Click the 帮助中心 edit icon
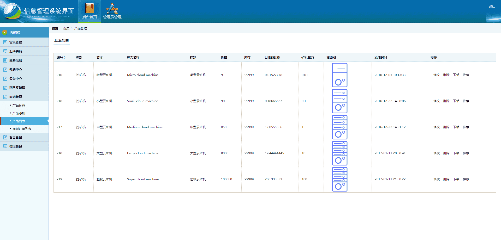Viewport: 501px width, 240px height. [5, 70]
